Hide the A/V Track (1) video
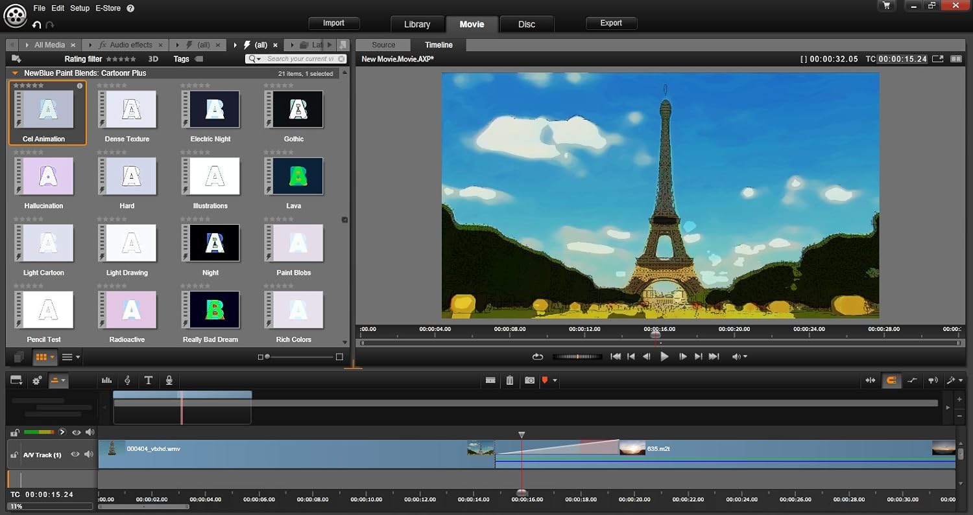The width and height of the screenshot is (973, 515). pos(75,455)
